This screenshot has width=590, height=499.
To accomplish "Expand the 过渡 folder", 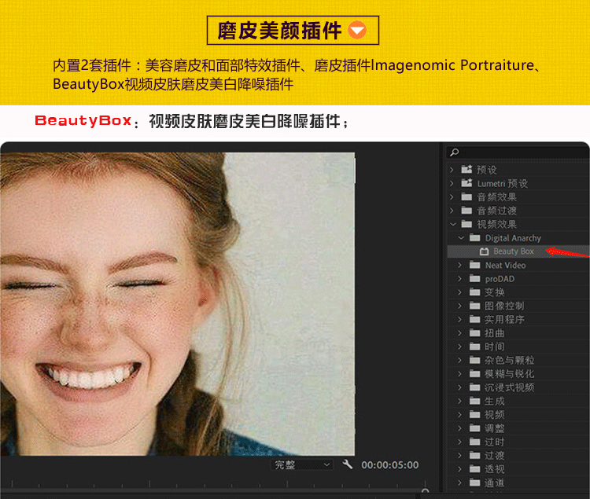I will (460, 456).
